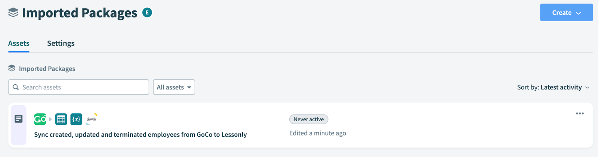The width and height of the screenshot is (598, 157).
Task: Click the Imported Packages breadcrumb link
Action: 47,69
